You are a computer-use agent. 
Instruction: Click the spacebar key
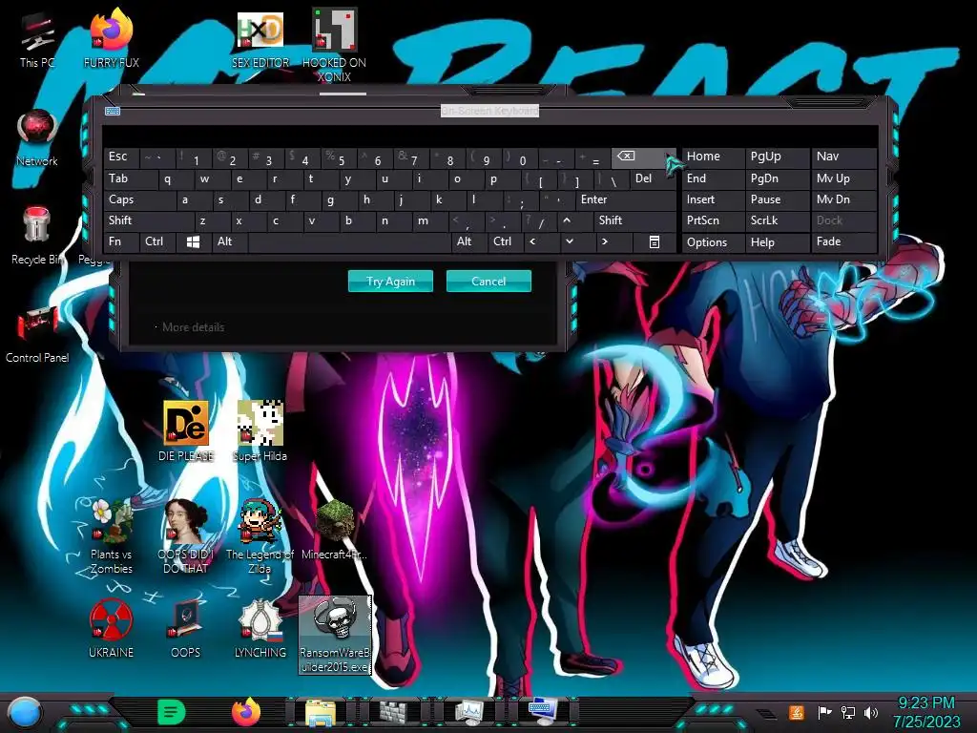pos(349,241)
